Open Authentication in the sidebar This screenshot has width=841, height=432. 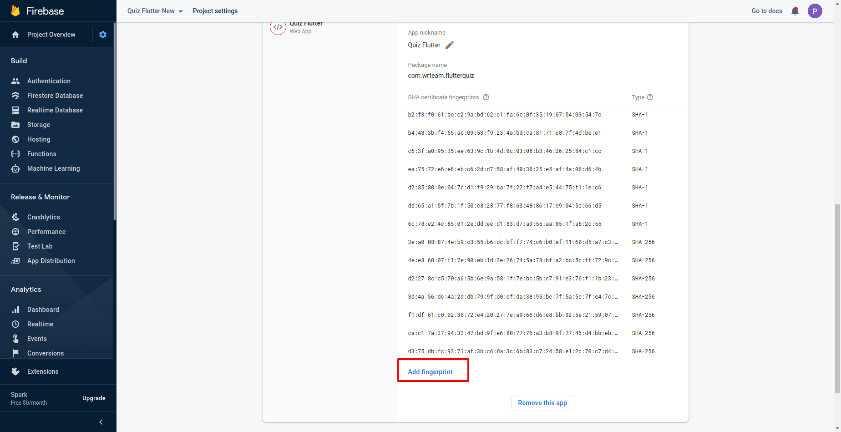(x=49, y=81)
